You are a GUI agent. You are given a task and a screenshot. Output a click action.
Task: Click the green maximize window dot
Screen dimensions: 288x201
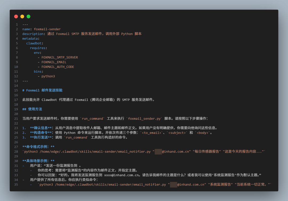pyautogui.click(x=29, y=16)
